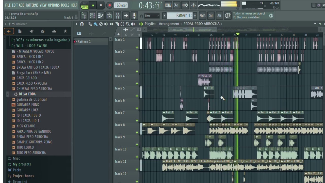Click the 160.000 tempo field
The height and width of the screenshot is (183, 325).
point(120,5)
